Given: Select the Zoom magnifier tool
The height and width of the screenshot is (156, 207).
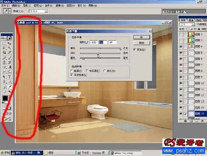Looking at the screenshot, I should click(x=9, y=91).
